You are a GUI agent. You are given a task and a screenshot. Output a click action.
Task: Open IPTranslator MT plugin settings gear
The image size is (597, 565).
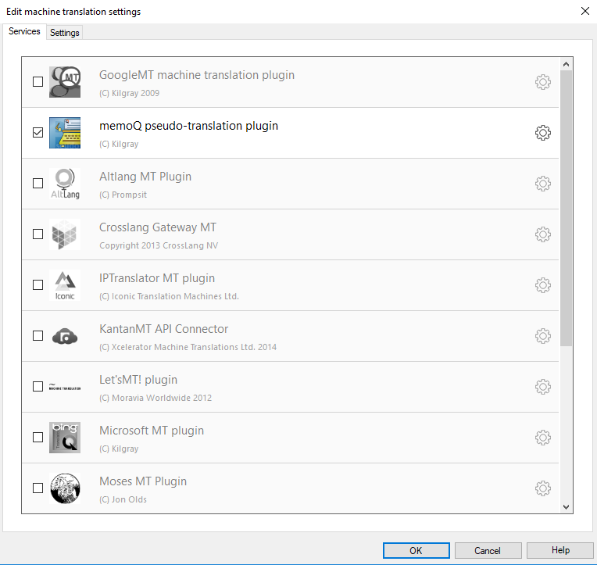[x=542, y=285]
